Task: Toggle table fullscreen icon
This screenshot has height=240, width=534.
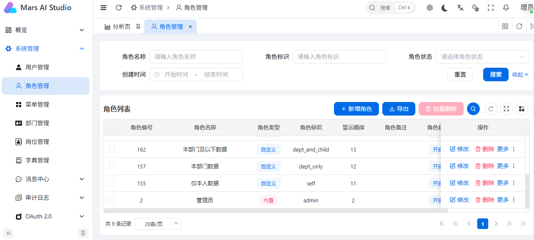Action: click(506, 109)
